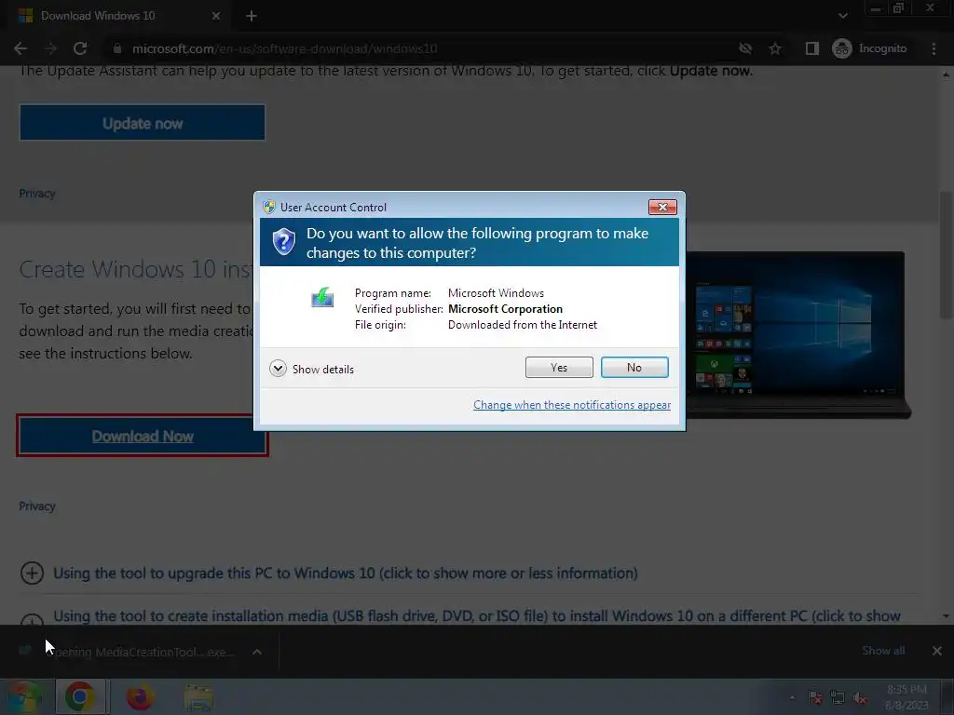Show hidden tray icons arrow

(x=792, y=697)
